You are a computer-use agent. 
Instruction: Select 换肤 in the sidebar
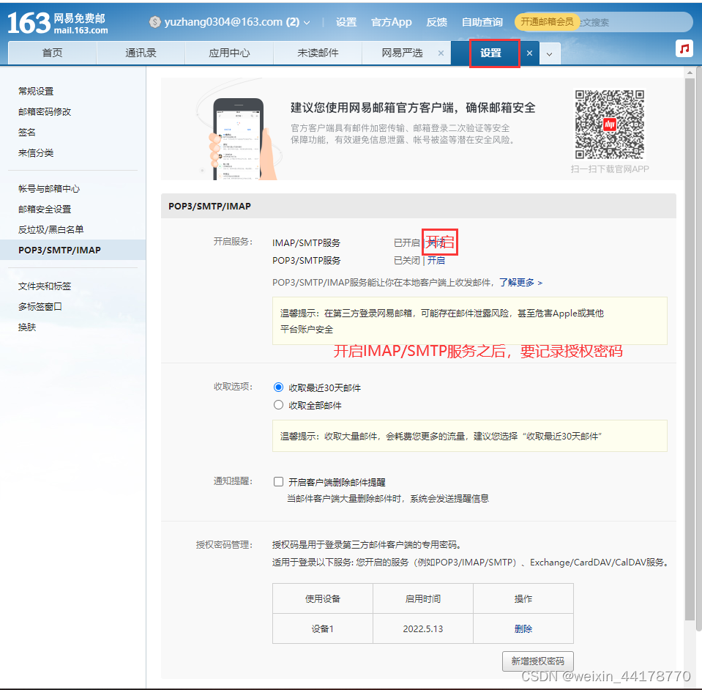coord(27,327)
